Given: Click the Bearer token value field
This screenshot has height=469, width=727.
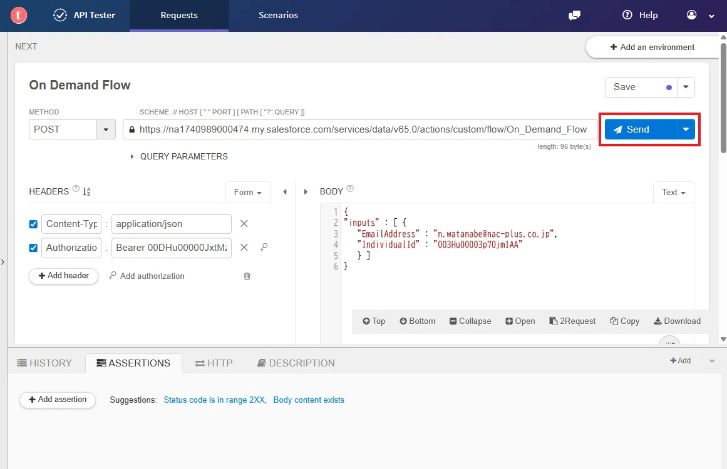Looking at the screenshot, I should (172, 248).
